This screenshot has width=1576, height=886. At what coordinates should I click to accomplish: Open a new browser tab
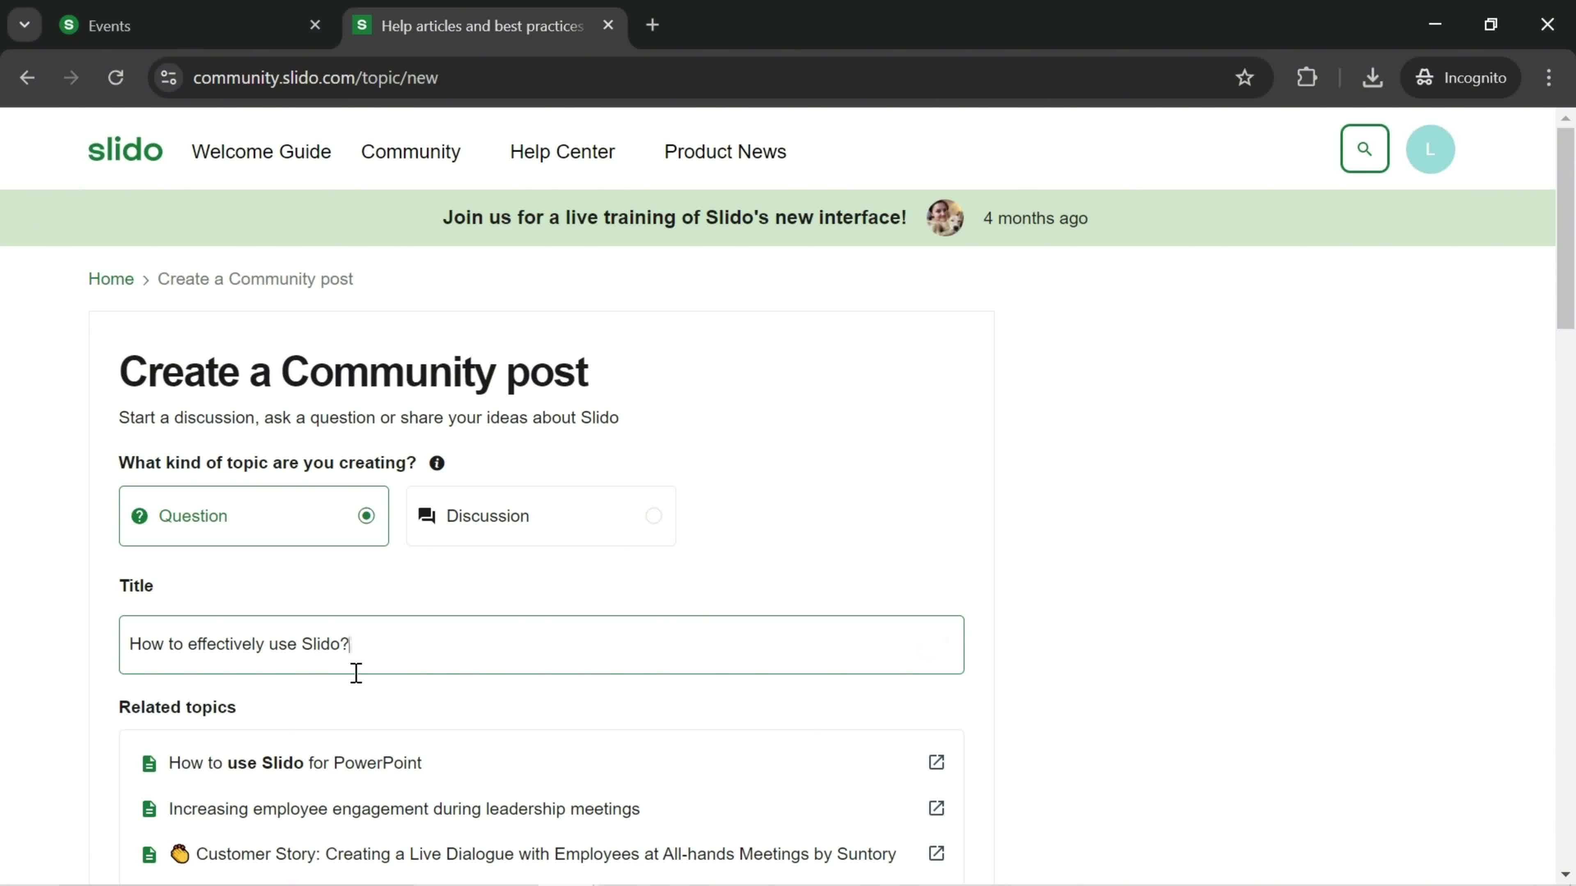point(652,25)
